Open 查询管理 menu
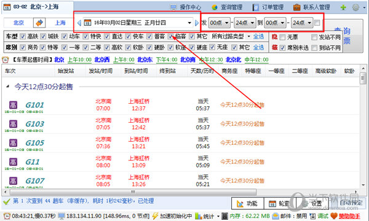This screenshot has height=221, width=369. [227, 7]
